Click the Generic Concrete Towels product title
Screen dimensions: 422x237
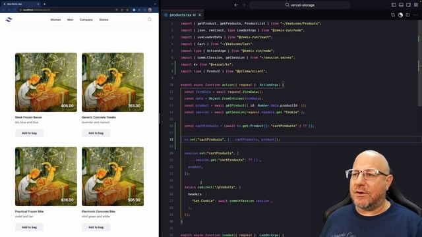[x=99, y=117]
